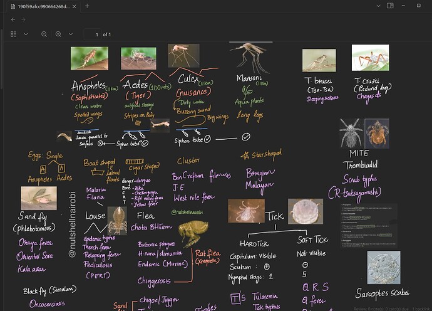Click the Review notes and cards status entry

(x=381, y=308)
